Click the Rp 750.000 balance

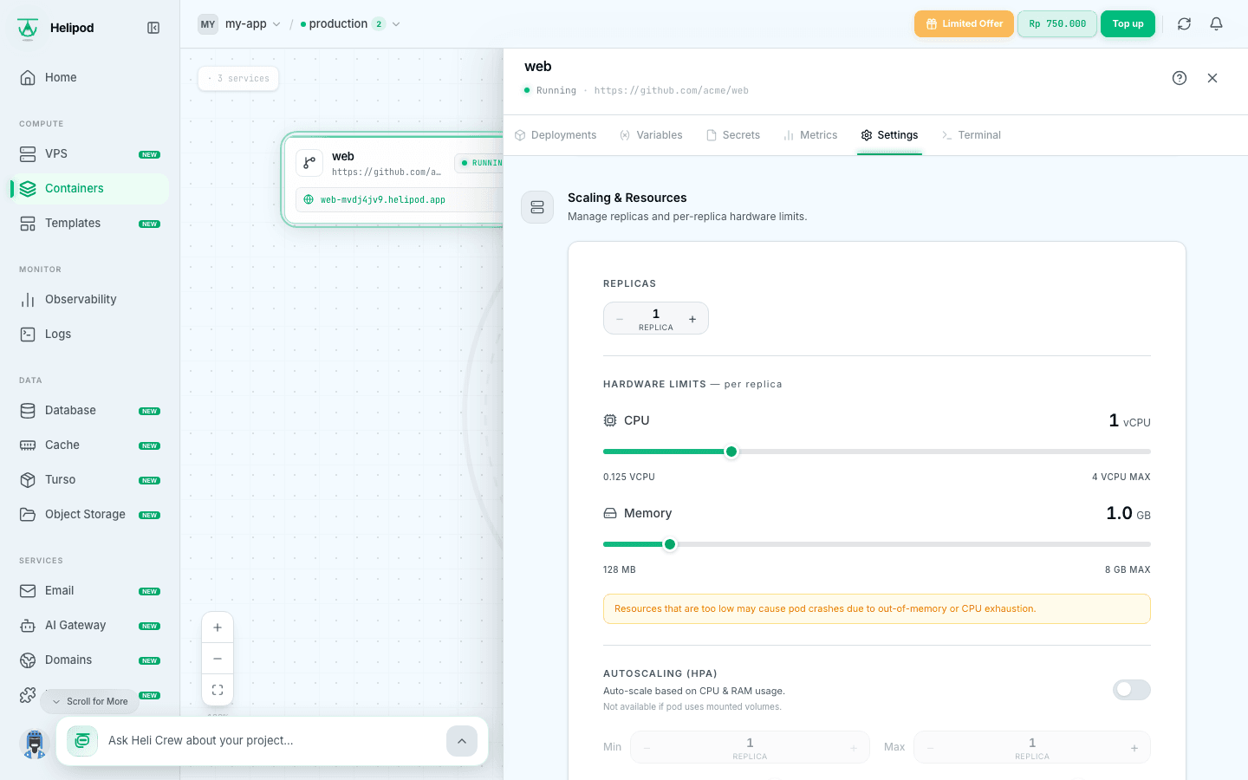pyautogui.click(x=1057, y=24)
